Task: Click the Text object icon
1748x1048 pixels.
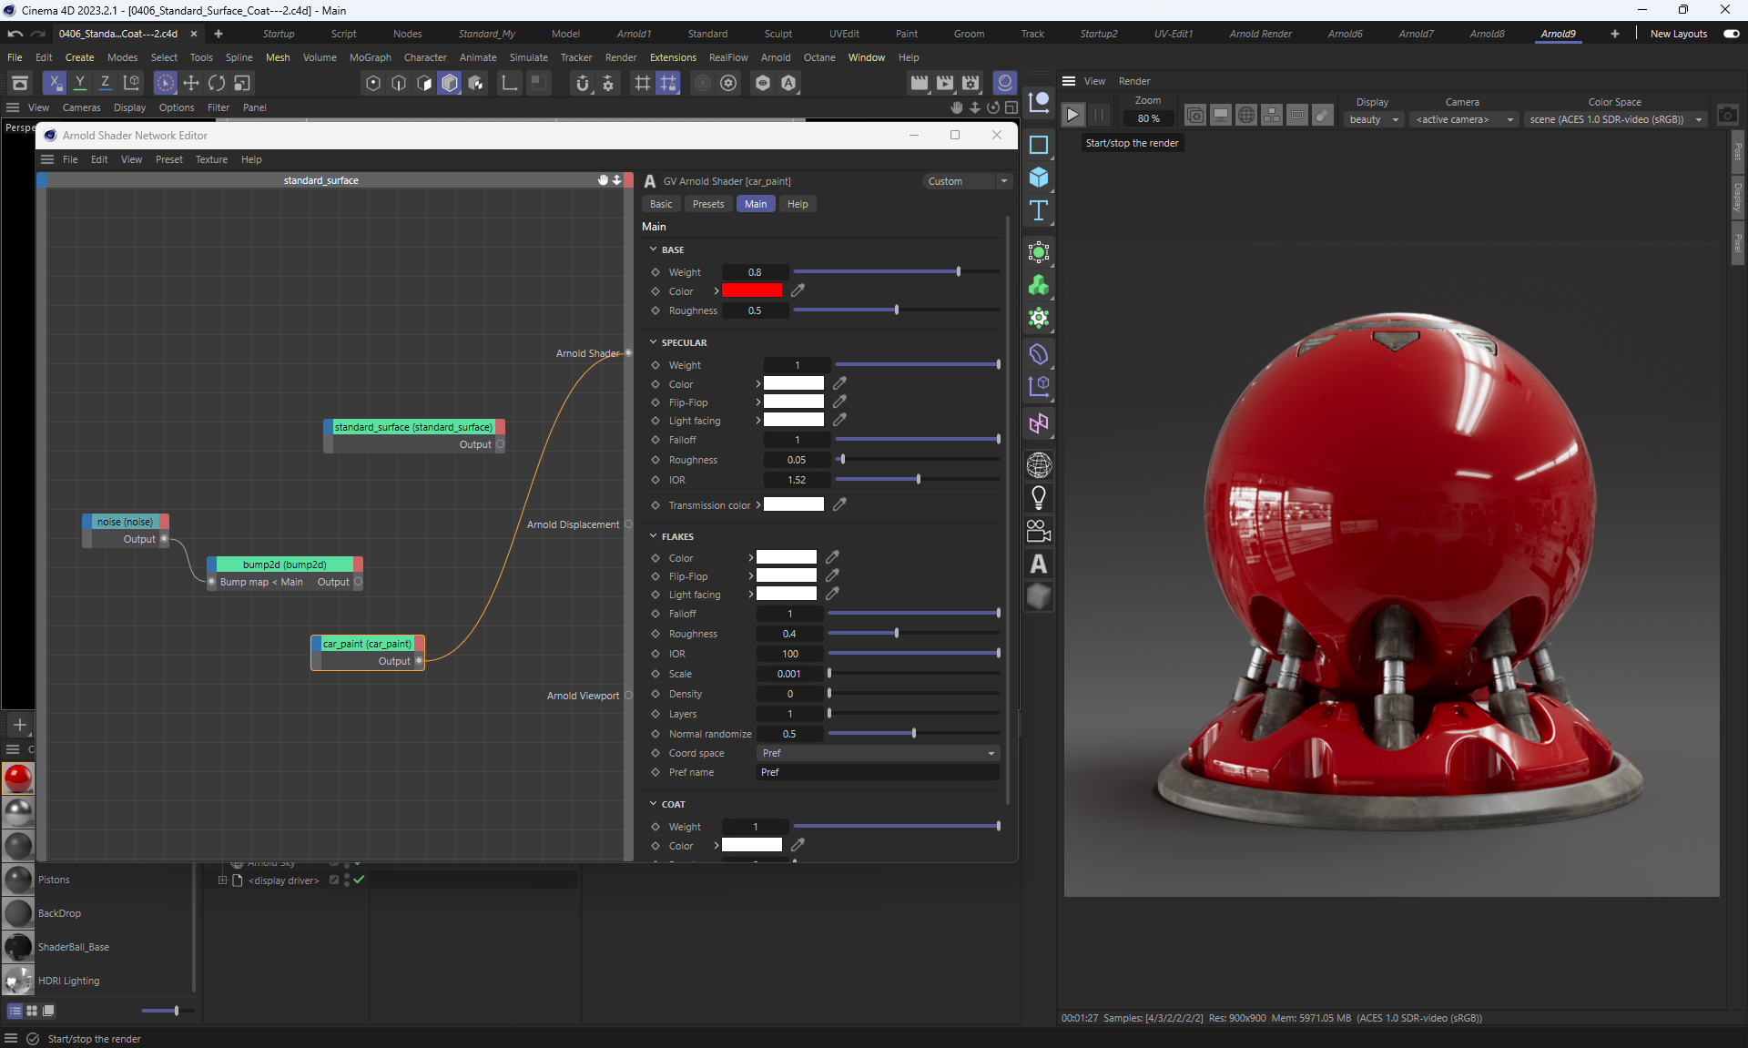Action: pyautogui.click(x=1038, y=210)
